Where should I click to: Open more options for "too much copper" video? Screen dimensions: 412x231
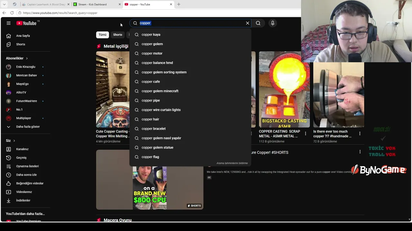click(360, 133)
